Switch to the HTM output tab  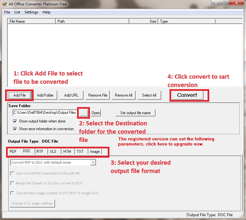point(67,152)
